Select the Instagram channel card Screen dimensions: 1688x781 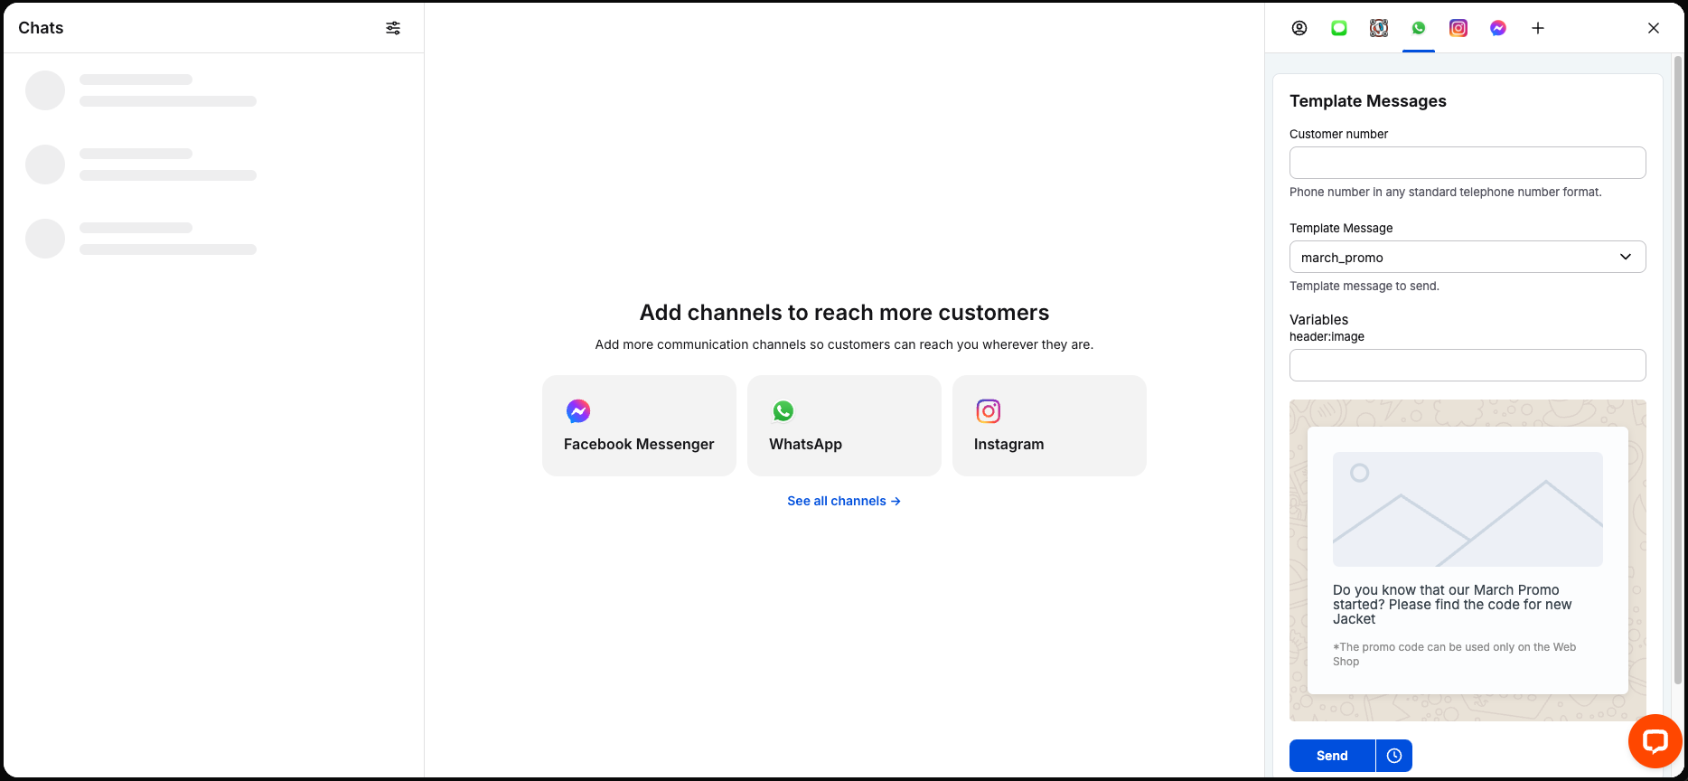(1049, 426)
